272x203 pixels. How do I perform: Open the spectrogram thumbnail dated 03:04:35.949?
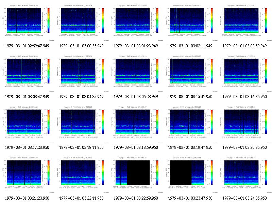82,73
